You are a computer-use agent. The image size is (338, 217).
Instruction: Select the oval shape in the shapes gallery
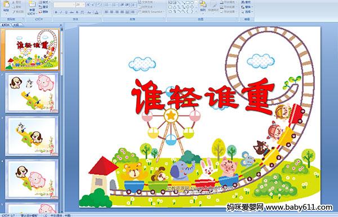click(192, 3)
